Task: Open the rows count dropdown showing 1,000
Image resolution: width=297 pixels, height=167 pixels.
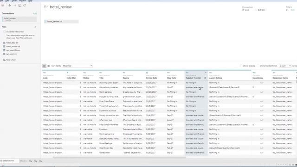Action: (285, 66)
